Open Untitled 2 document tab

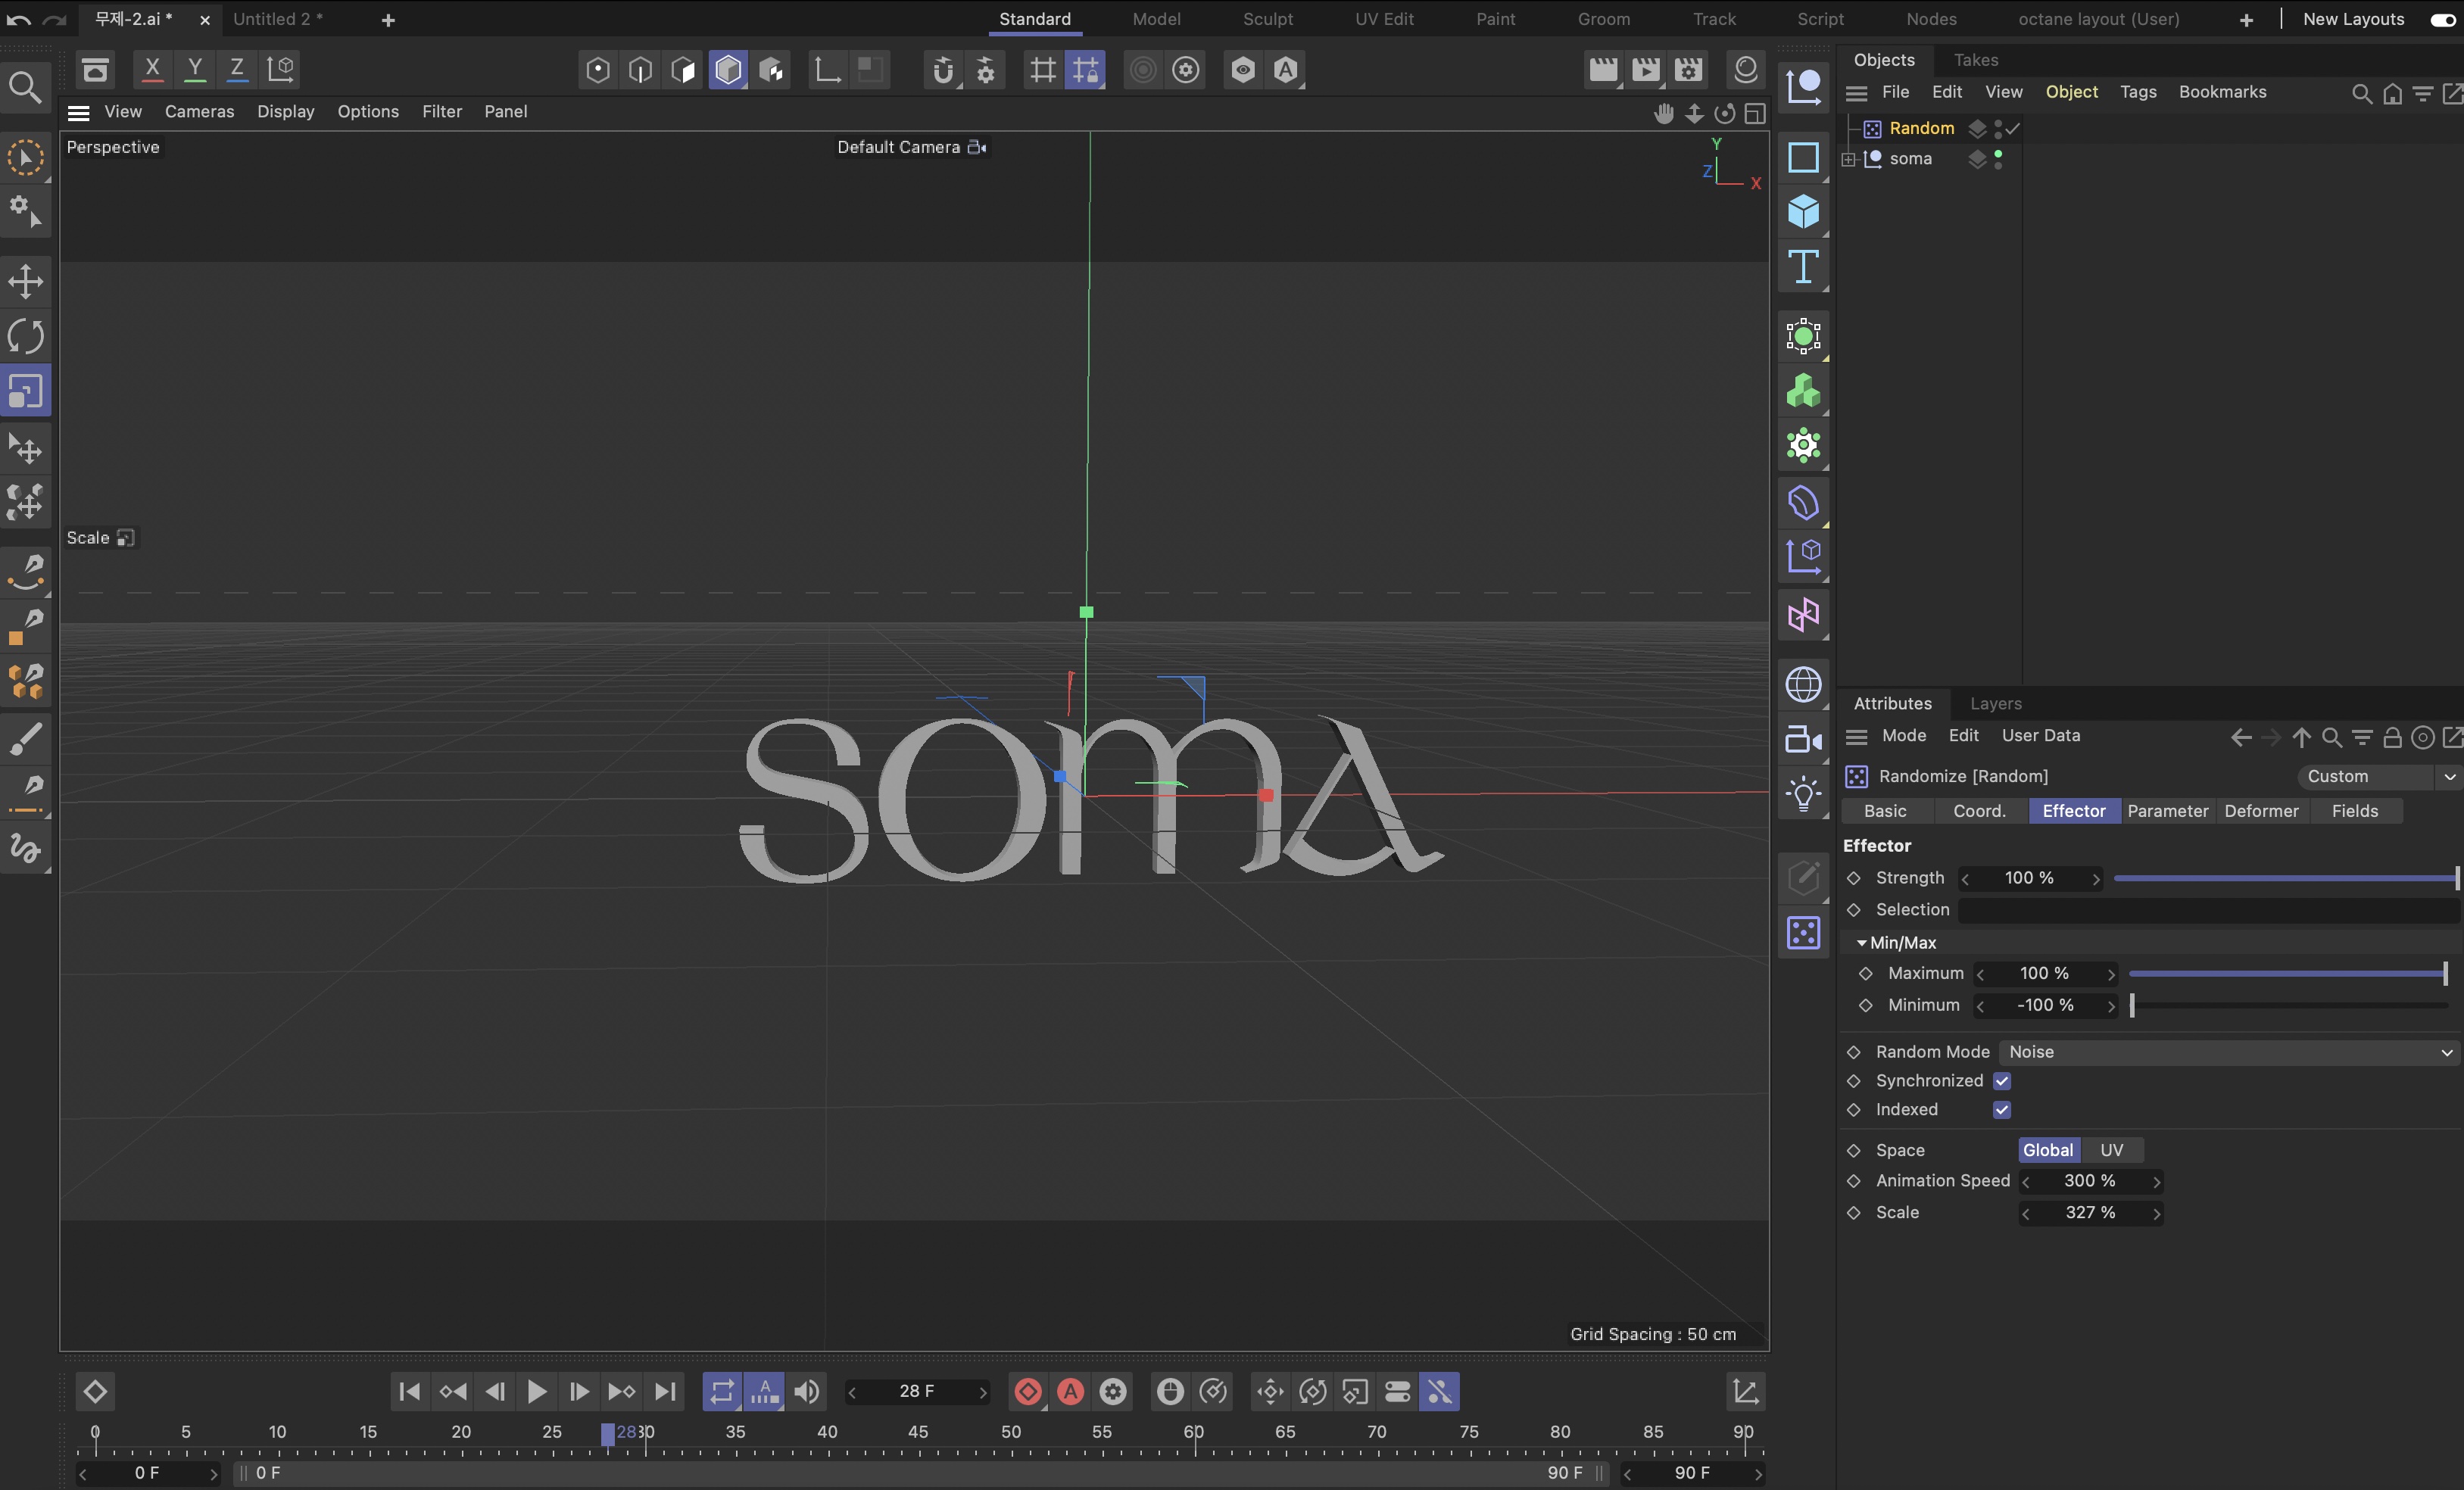[277, 19]
